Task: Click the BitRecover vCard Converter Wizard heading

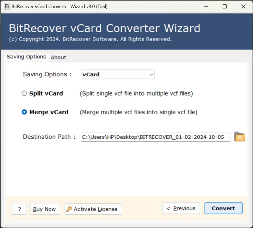Action: coord(105,28)
